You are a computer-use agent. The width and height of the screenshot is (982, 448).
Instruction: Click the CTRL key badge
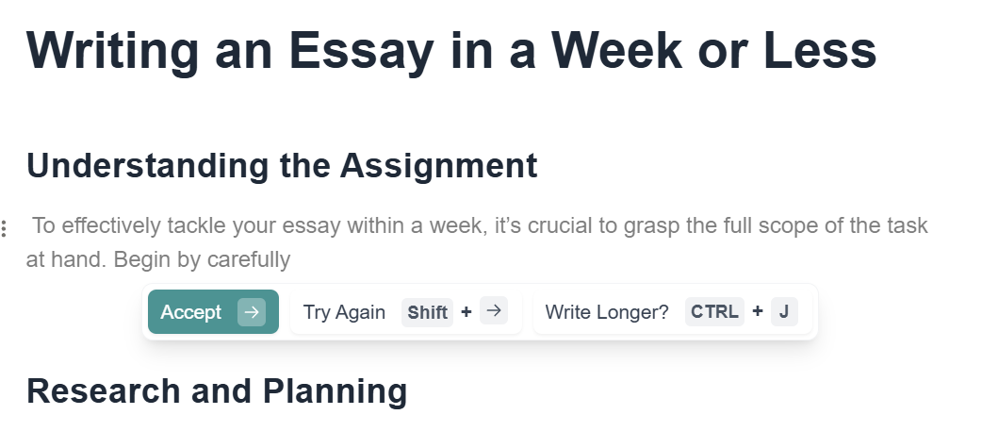(x=714, y=312)
